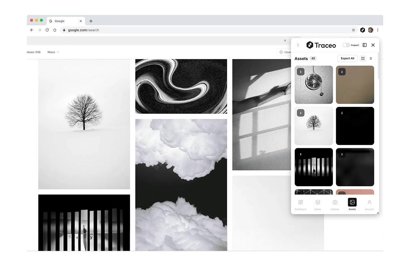Download the disco ball asset
This screenshot has width=410, height=266.
click(x=301, y=72)
